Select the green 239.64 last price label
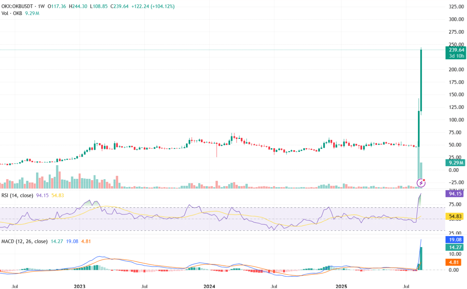 click(x=456, y=50)
